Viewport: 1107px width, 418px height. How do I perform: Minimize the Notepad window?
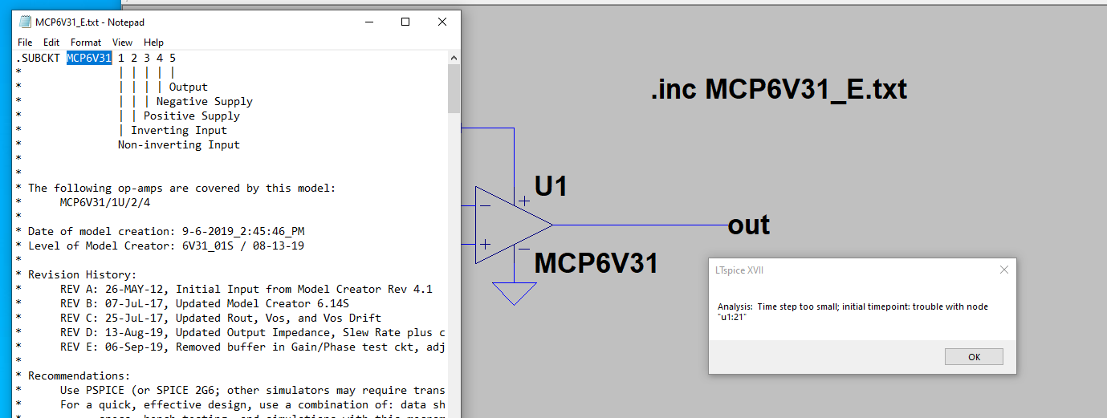[x=368, y=22]
